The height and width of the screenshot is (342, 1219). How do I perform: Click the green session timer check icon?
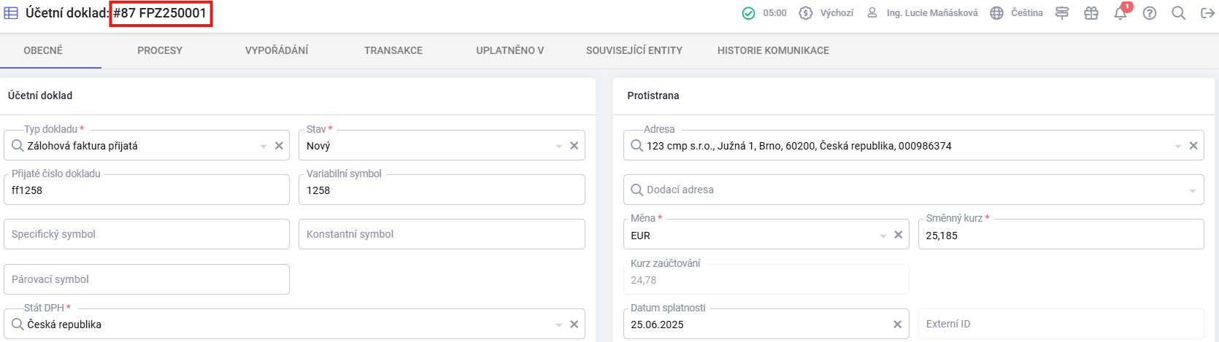[x=748, y=13]
